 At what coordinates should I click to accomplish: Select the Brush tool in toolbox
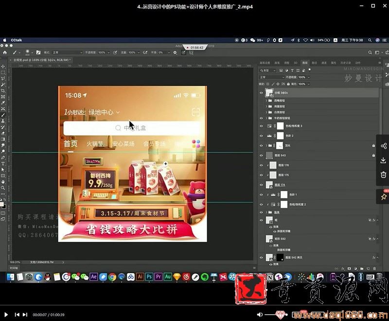[3, 115]
